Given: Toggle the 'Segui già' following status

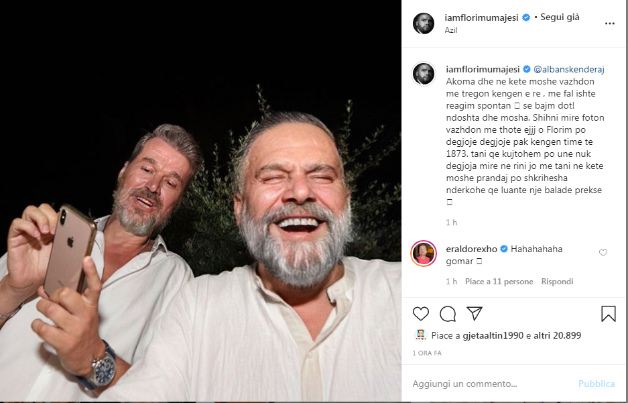Looking at the screenshot, I should (x=560, y=17).
